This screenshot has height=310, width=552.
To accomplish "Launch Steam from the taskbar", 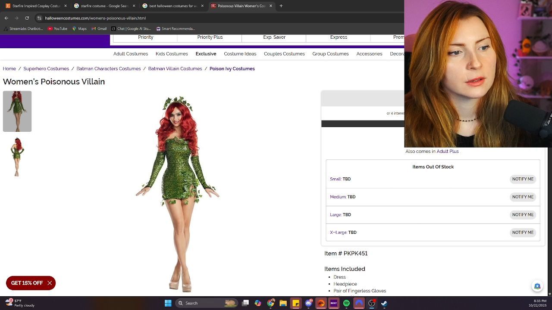I will [x=384, y=303].
